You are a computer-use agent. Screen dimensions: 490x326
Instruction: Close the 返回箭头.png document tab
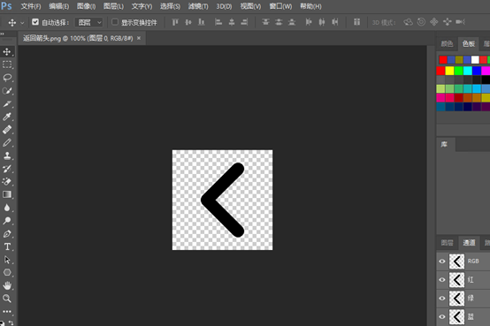[x=139, y=38]
